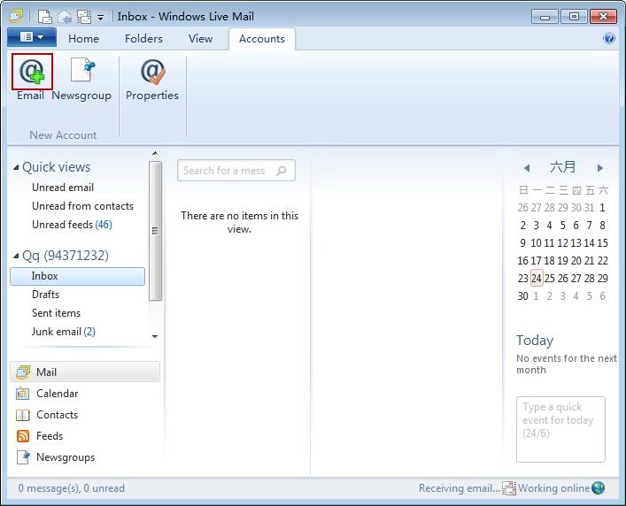Screen dimensions: 626x506
Task: Click the Receiving email status icon
Action: [508, 488]
